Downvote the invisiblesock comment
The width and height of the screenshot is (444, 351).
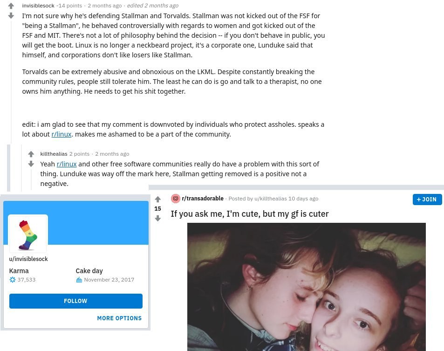pyautogui.click(x=11, y=15)
